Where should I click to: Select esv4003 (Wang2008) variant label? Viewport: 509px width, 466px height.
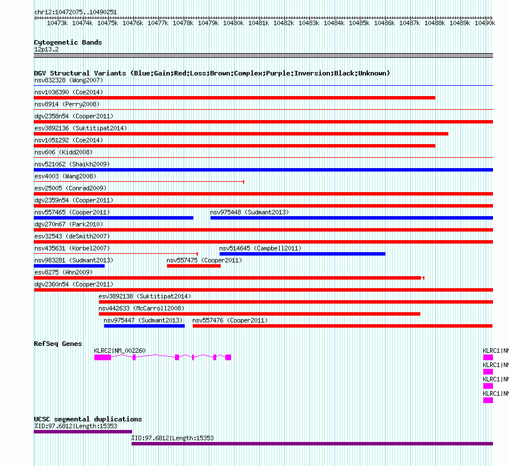pos(65,176)
